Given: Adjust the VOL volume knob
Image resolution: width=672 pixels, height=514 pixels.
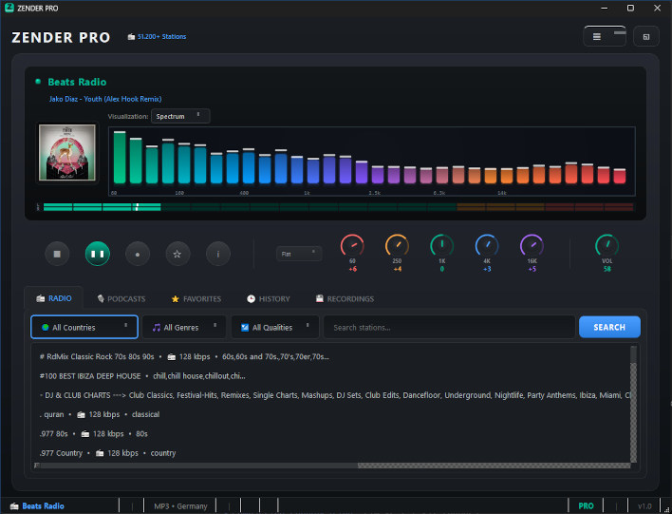Looking at the screenshot, I should click(606, 246).
